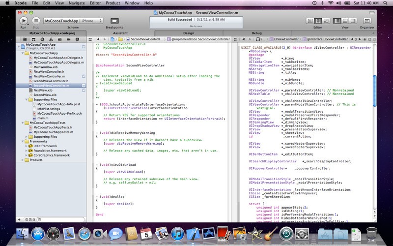The image size is (393, 246).
Task: Switch to the Design tab
Action: pyautogui.click(x=189, y=33)
